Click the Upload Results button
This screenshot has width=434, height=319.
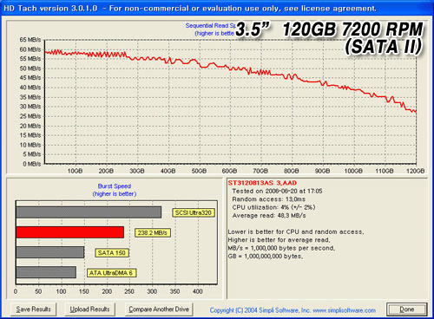[x=89, y=309]
